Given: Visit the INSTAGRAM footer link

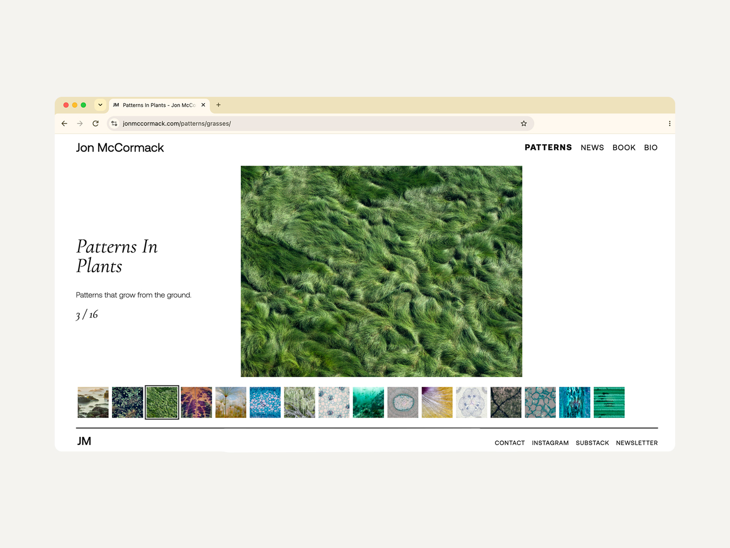Looking at the screenshot, I should coord(550,443).
